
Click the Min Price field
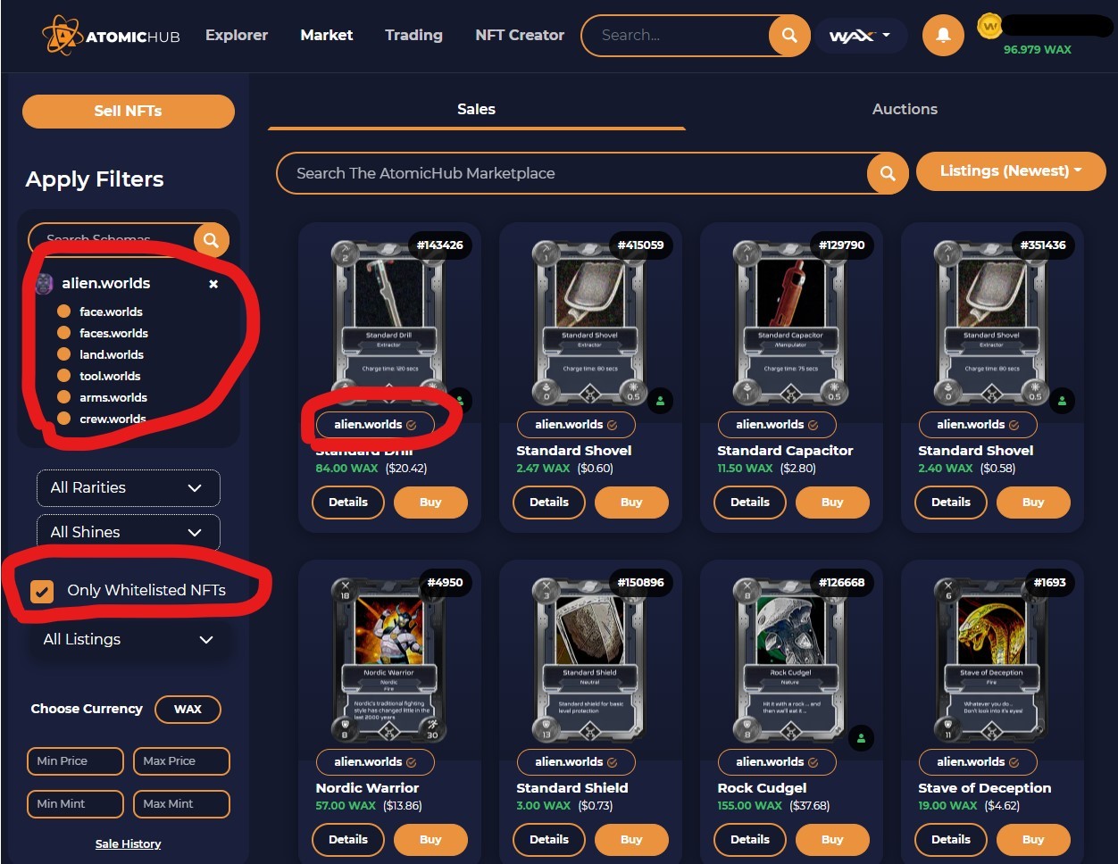click(75, 760)
